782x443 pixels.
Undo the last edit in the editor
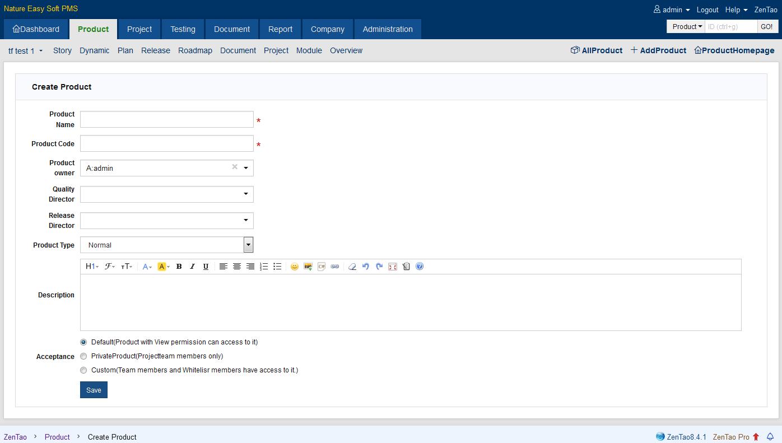tap(366, 267)
